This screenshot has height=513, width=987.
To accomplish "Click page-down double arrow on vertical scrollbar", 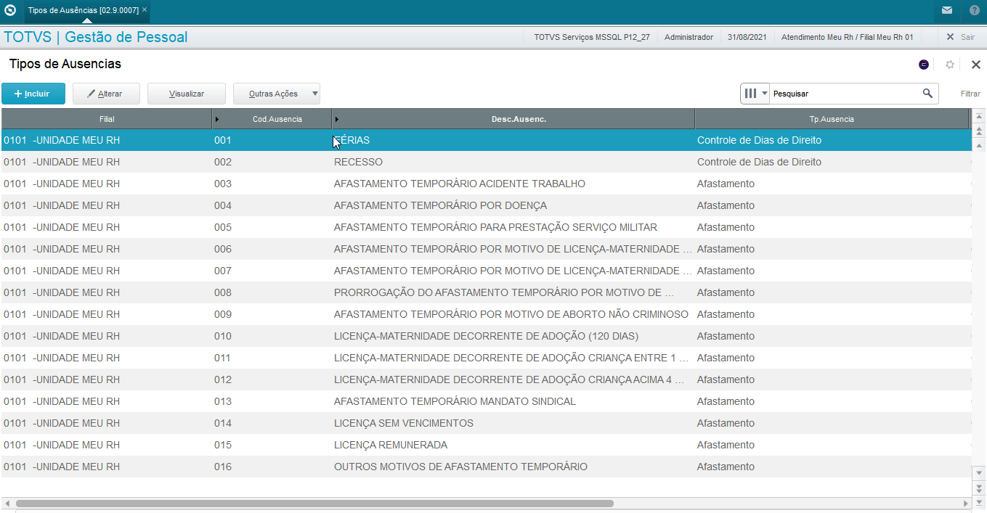I will [979, 487].
